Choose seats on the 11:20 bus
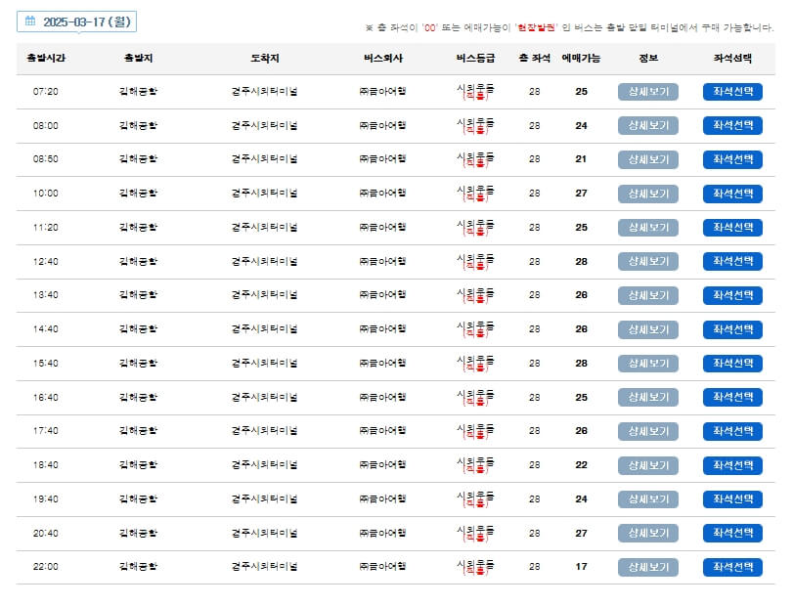This screenshot has width=793, height=606. pyautogui.click(x=732, y=228)
